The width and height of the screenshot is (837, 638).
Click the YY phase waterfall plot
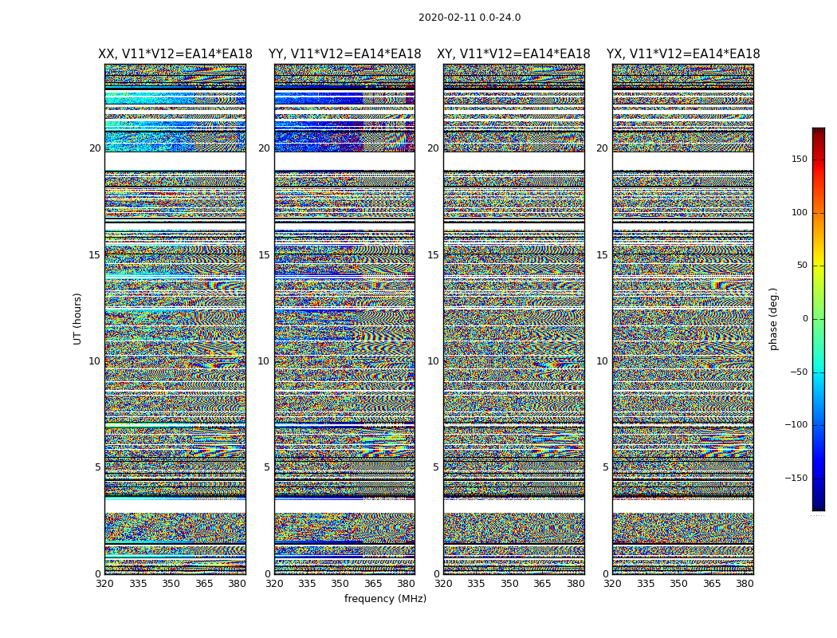pos(345,319)
